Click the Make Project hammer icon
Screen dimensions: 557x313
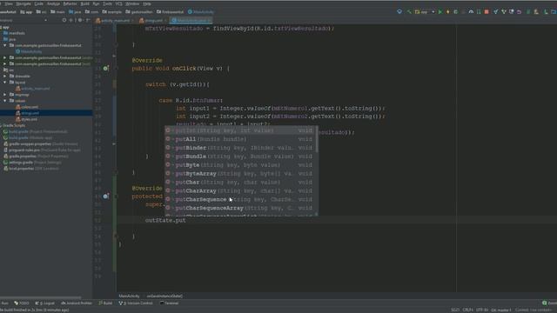(x=409, y=11)
